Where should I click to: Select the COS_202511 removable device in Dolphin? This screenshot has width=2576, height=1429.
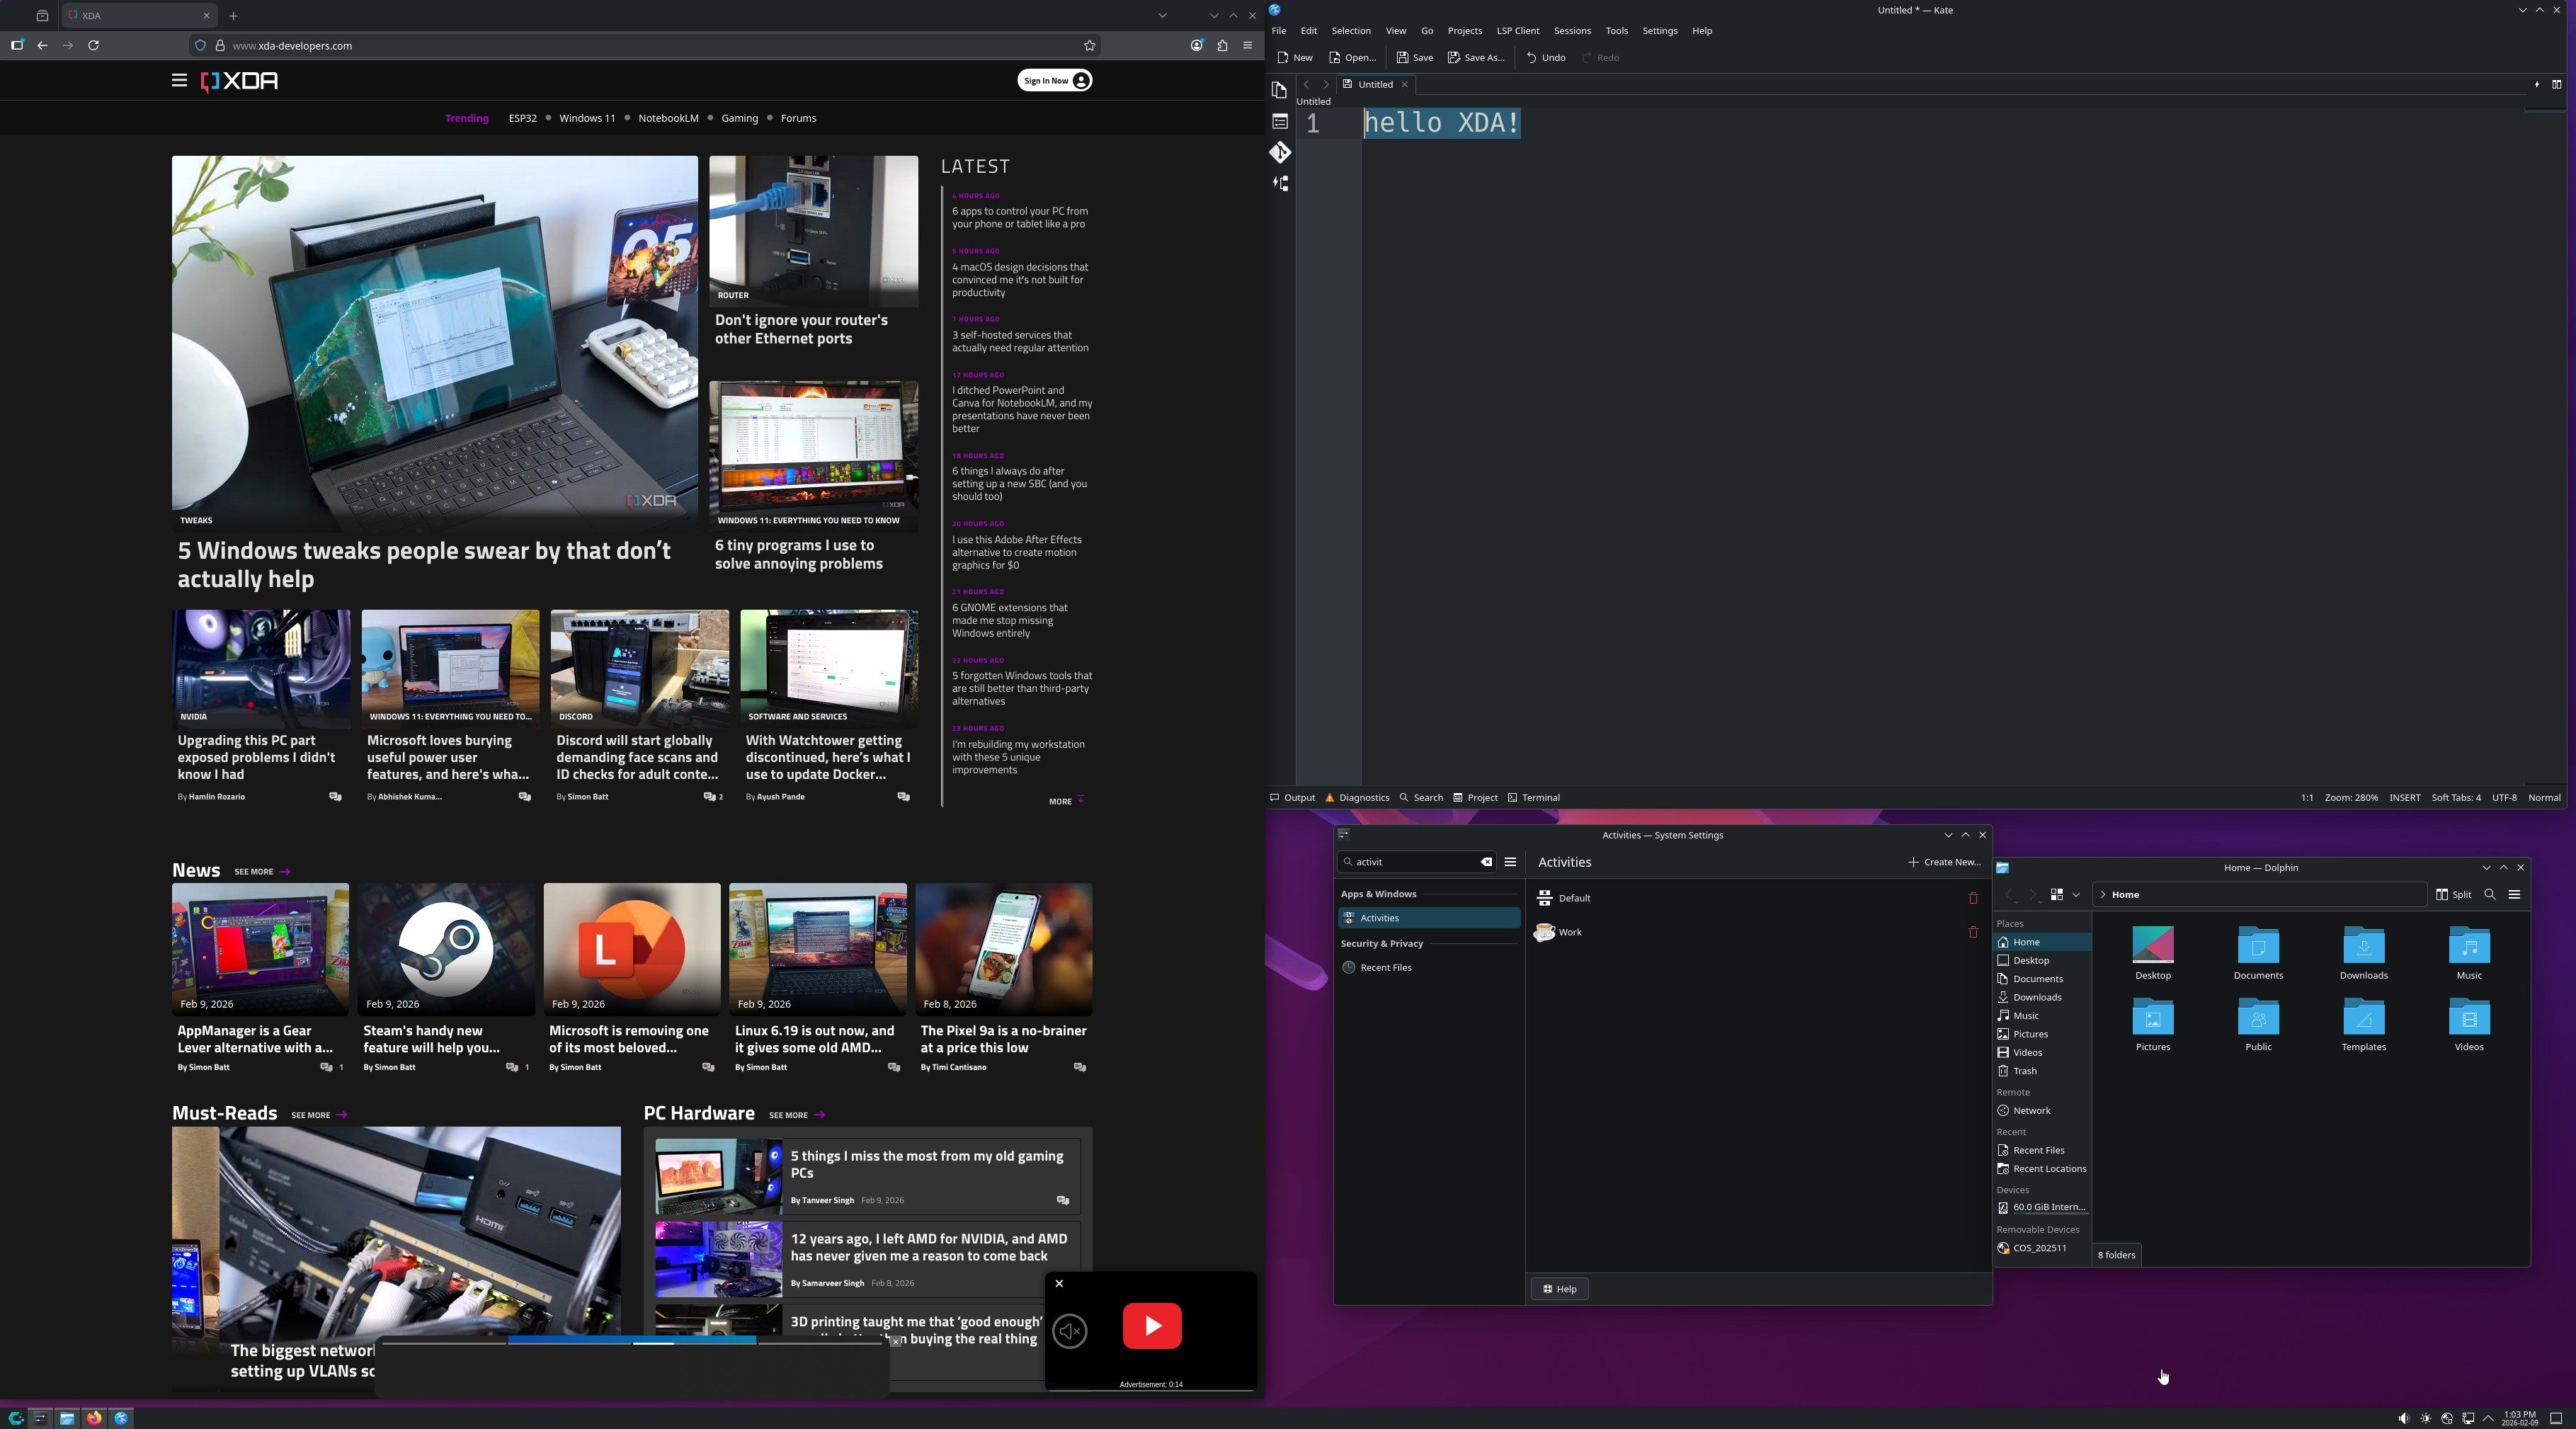tap(2041, 1248)
